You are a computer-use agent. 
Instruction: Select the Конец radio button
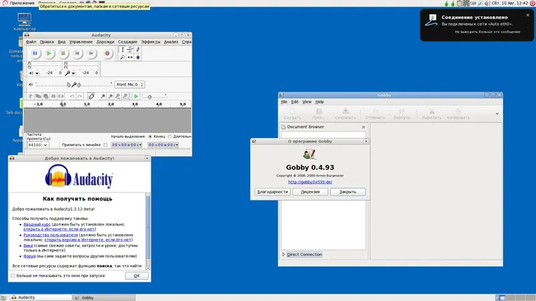(x=150, y=136)
